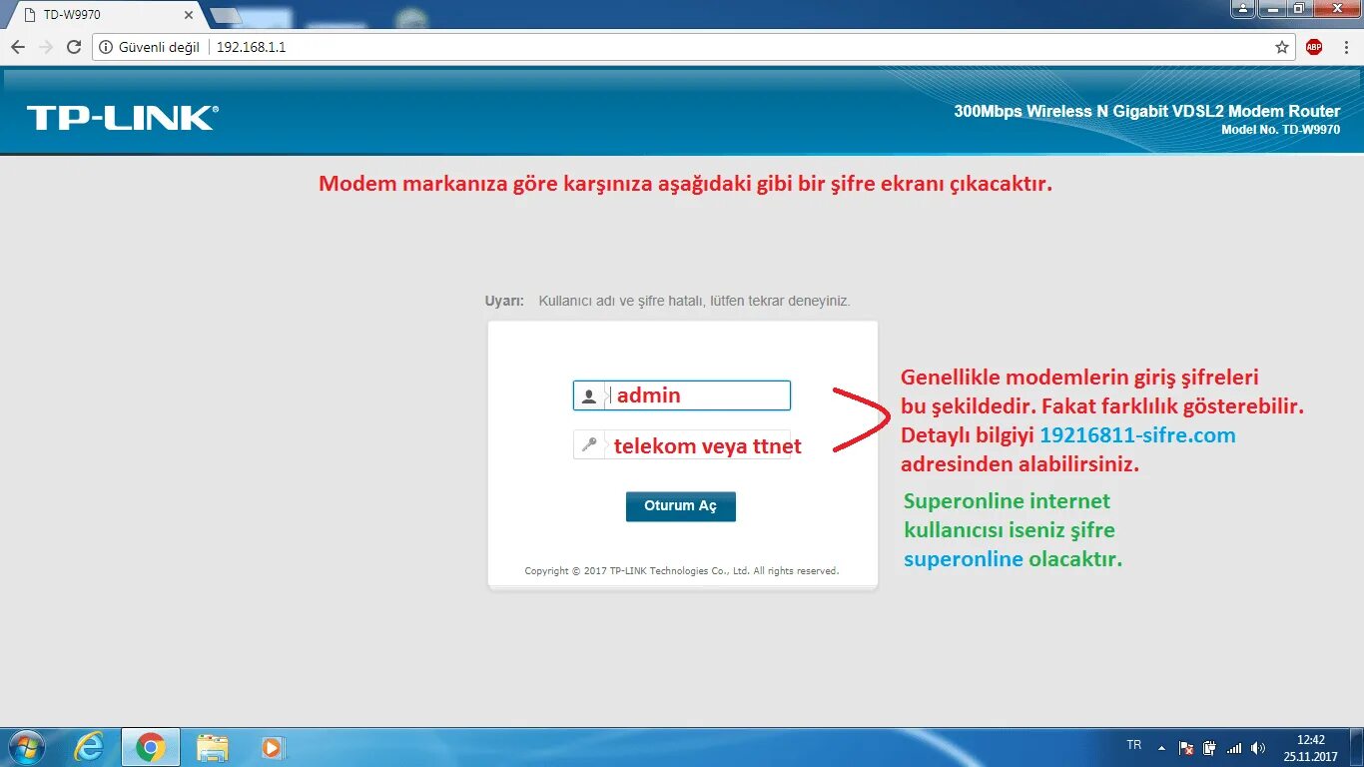Focus the password input field
The image size is (1364, 767).
pos(682,444)
